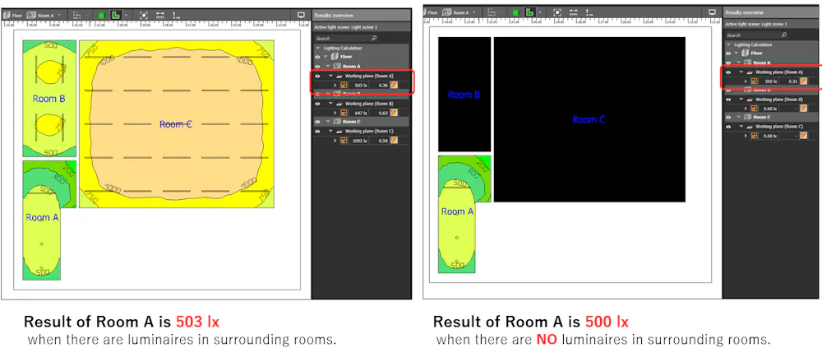Click Room A label in right window plan
822x362 pixels.
click(x=457, y=211)
